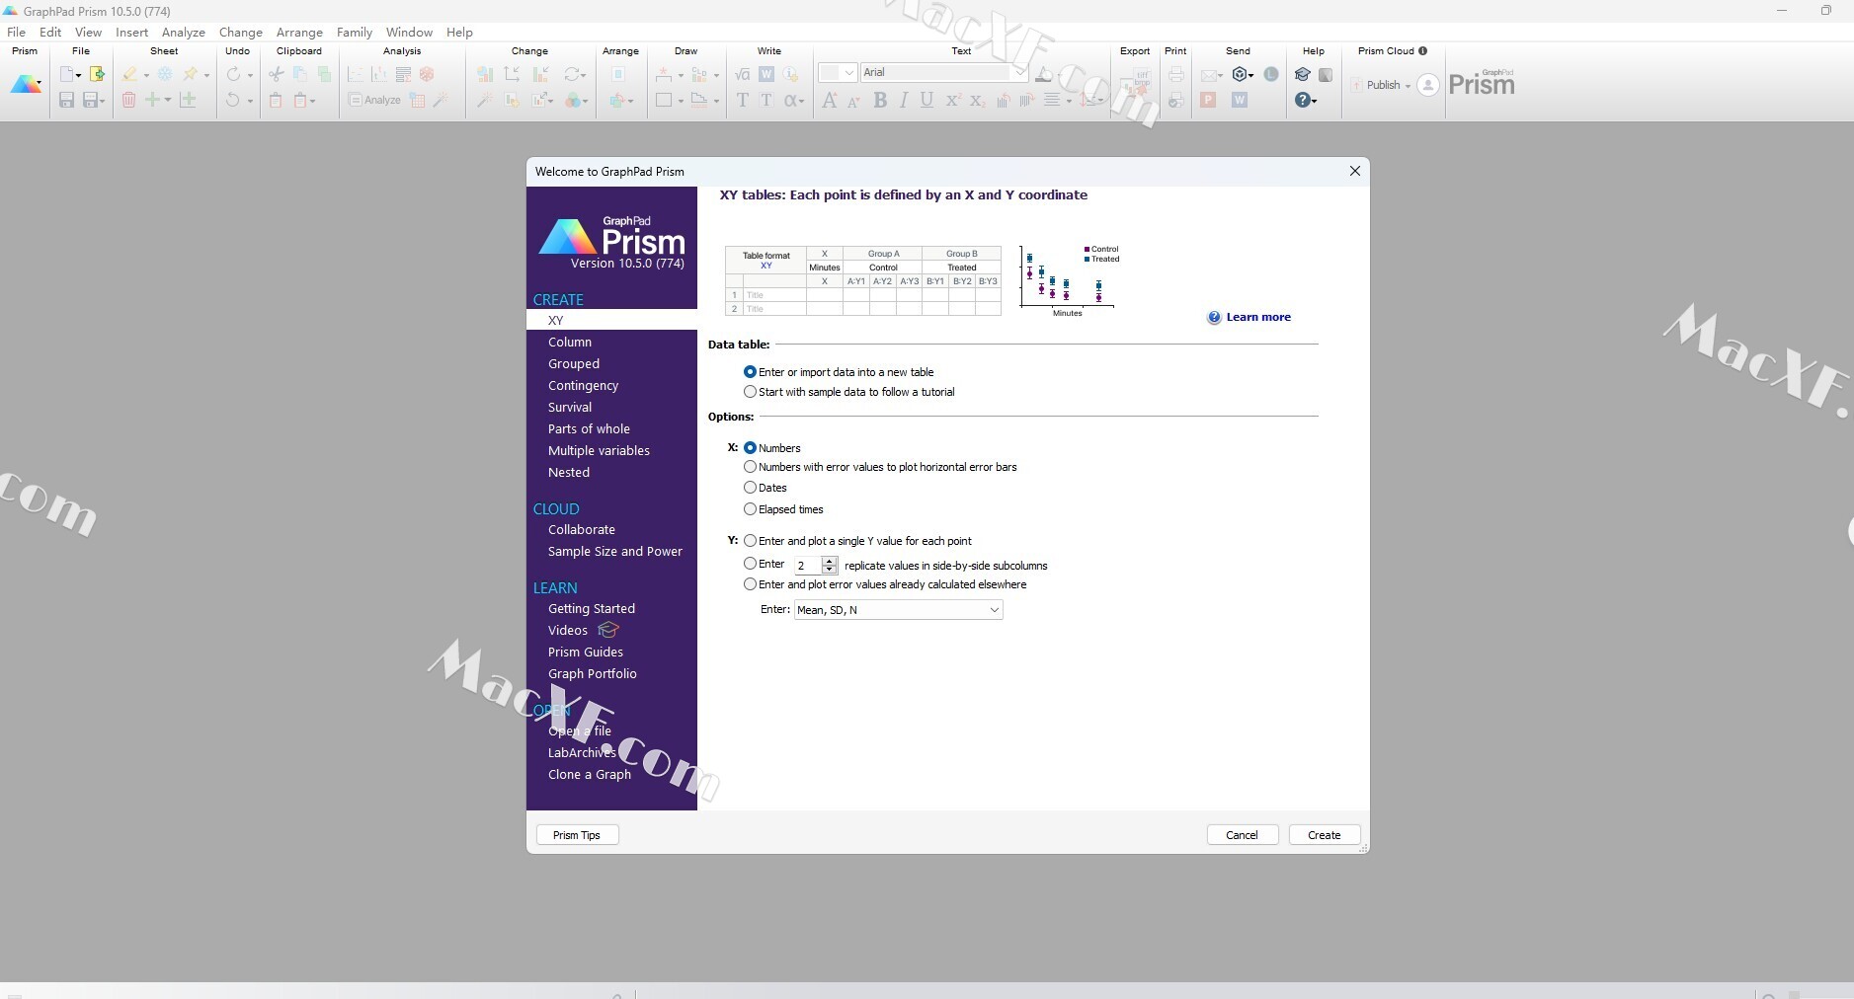Click the Send to Word W icon
The width and height of the screenshot is (1854, 999).
coord(1240,100)
